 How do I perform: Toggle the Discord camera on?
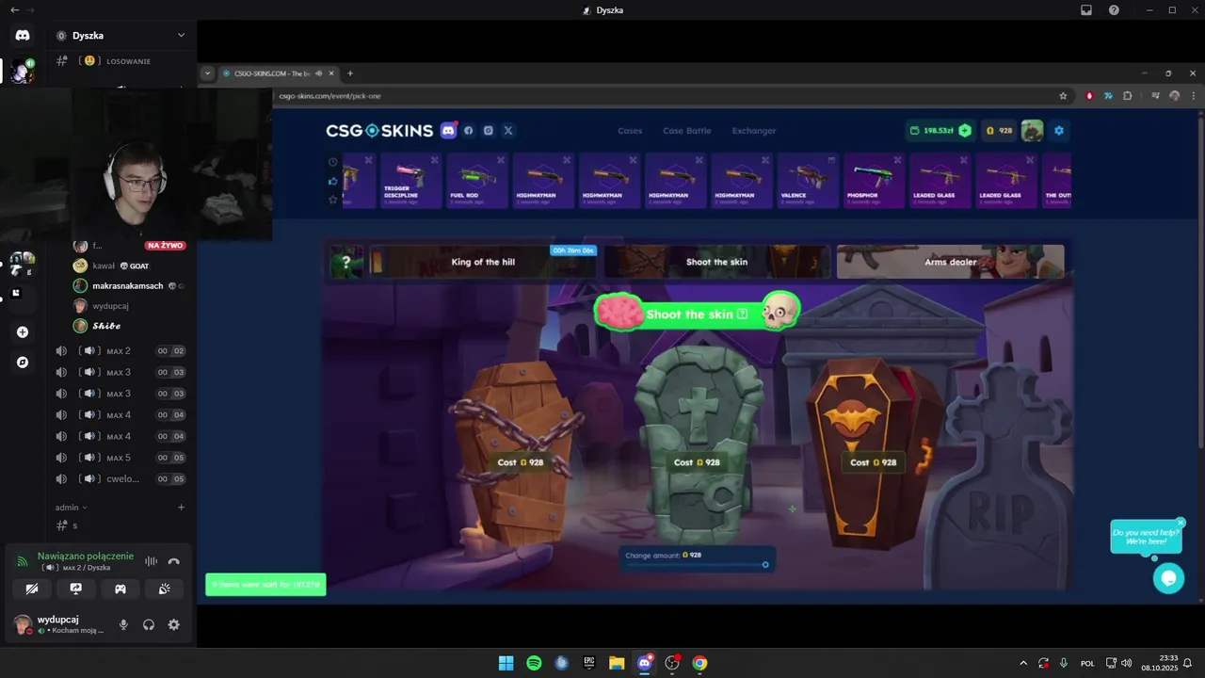(31, 589)
